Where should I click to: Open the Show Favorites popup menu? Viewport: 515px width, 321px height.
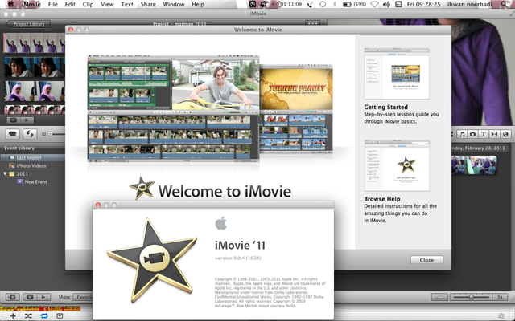coord(83,297)
